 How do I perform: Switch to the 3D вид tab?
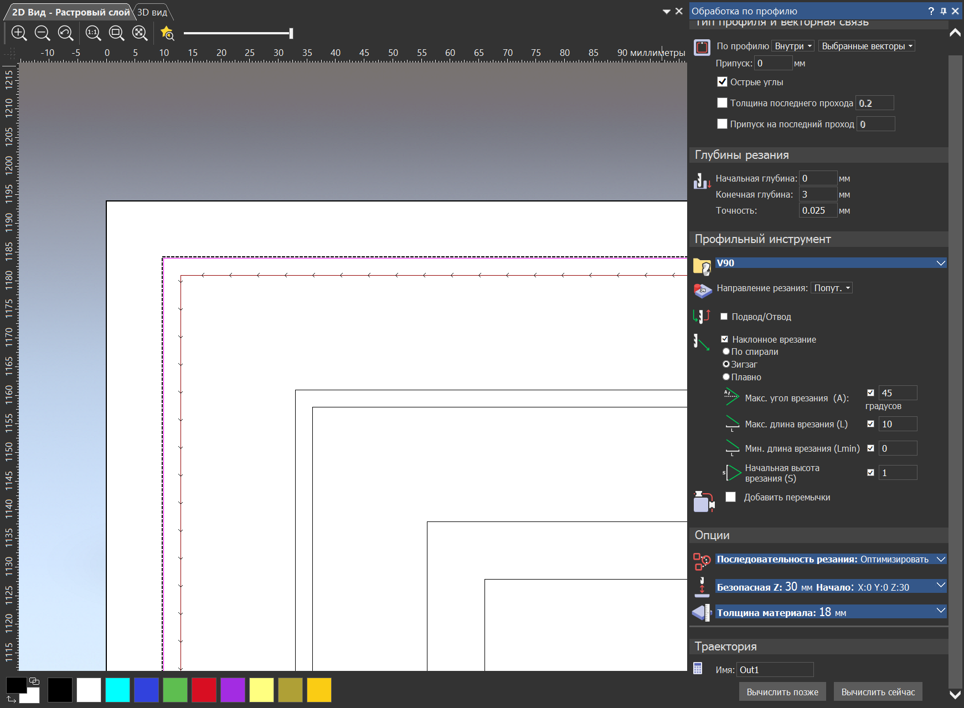coord(152,12)
